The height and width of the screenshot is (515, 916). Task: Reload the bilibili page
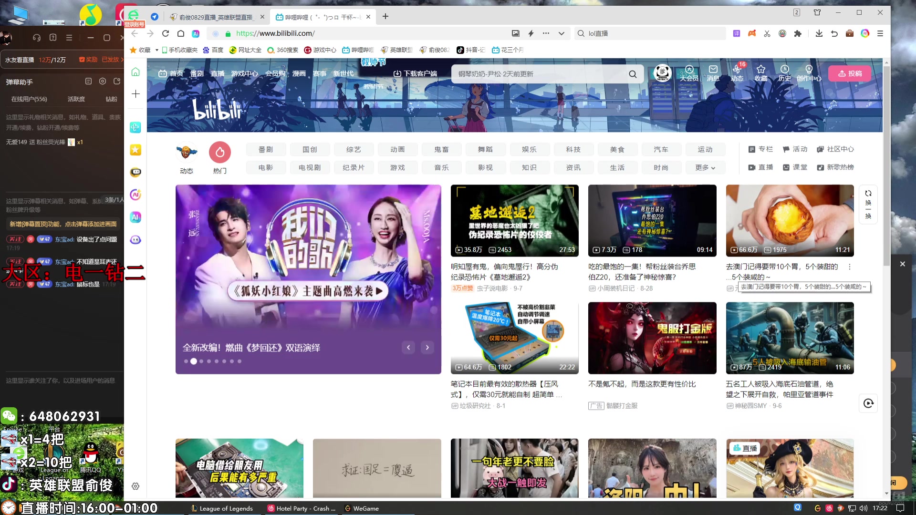[166, 33]
